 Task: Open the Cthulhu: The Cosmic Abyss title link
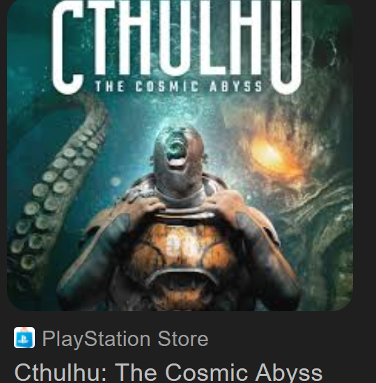169,373
